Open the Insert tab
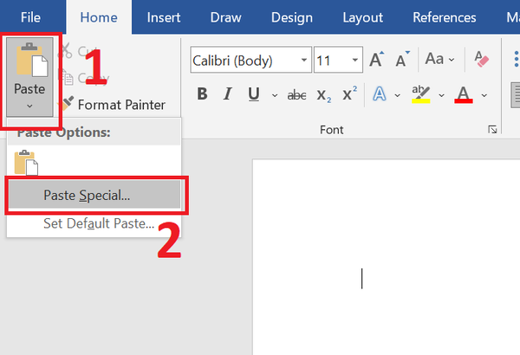Viewport: 520px width, 355px height. [164, 17]
